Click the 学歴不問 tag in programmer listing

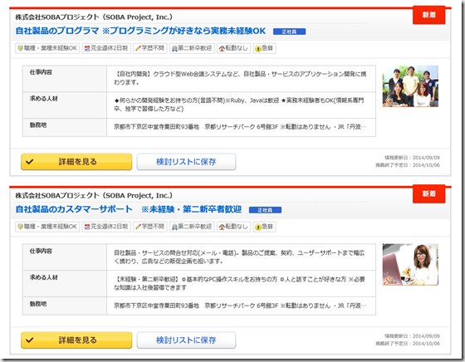[150, 48]
